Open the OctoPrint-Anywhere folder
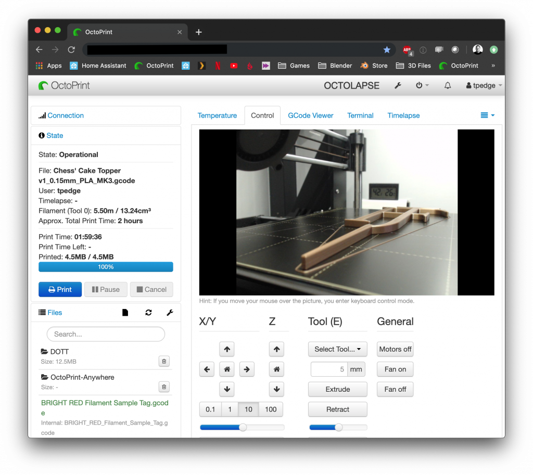This screenshot has height=475, width=533. point(82,378)
